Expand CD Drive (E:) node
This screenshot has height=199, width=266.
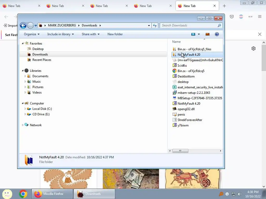click(x=25, y=114)
